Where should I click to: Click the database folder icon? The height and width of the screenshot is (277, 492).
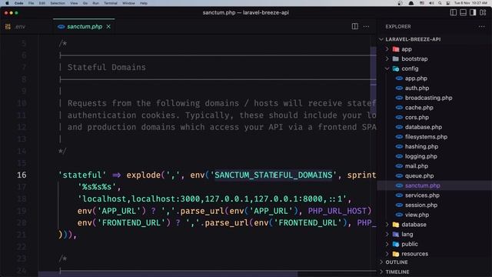pyautogui.click(x=396, y=225)
